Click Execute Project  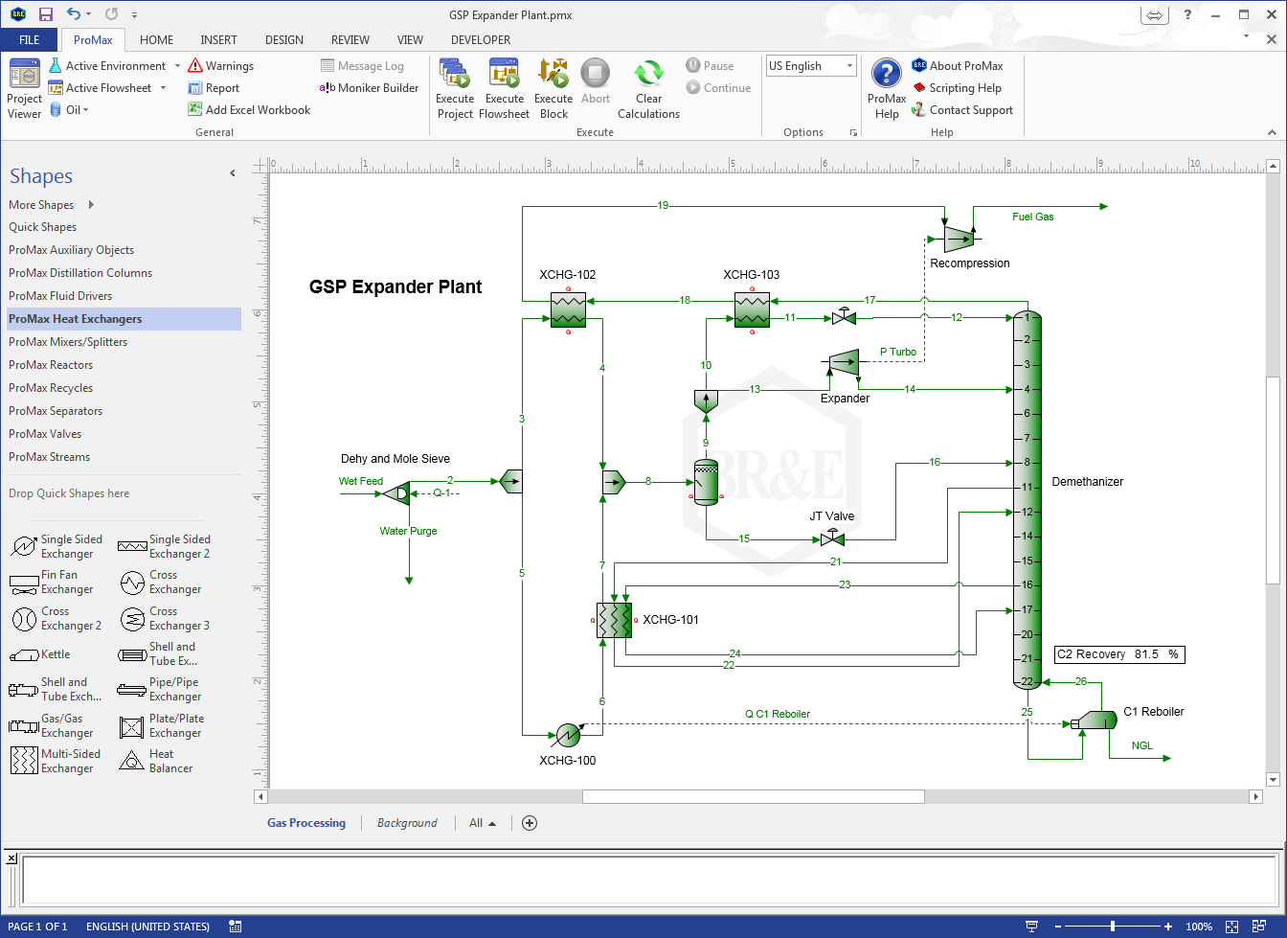point(455,89)
